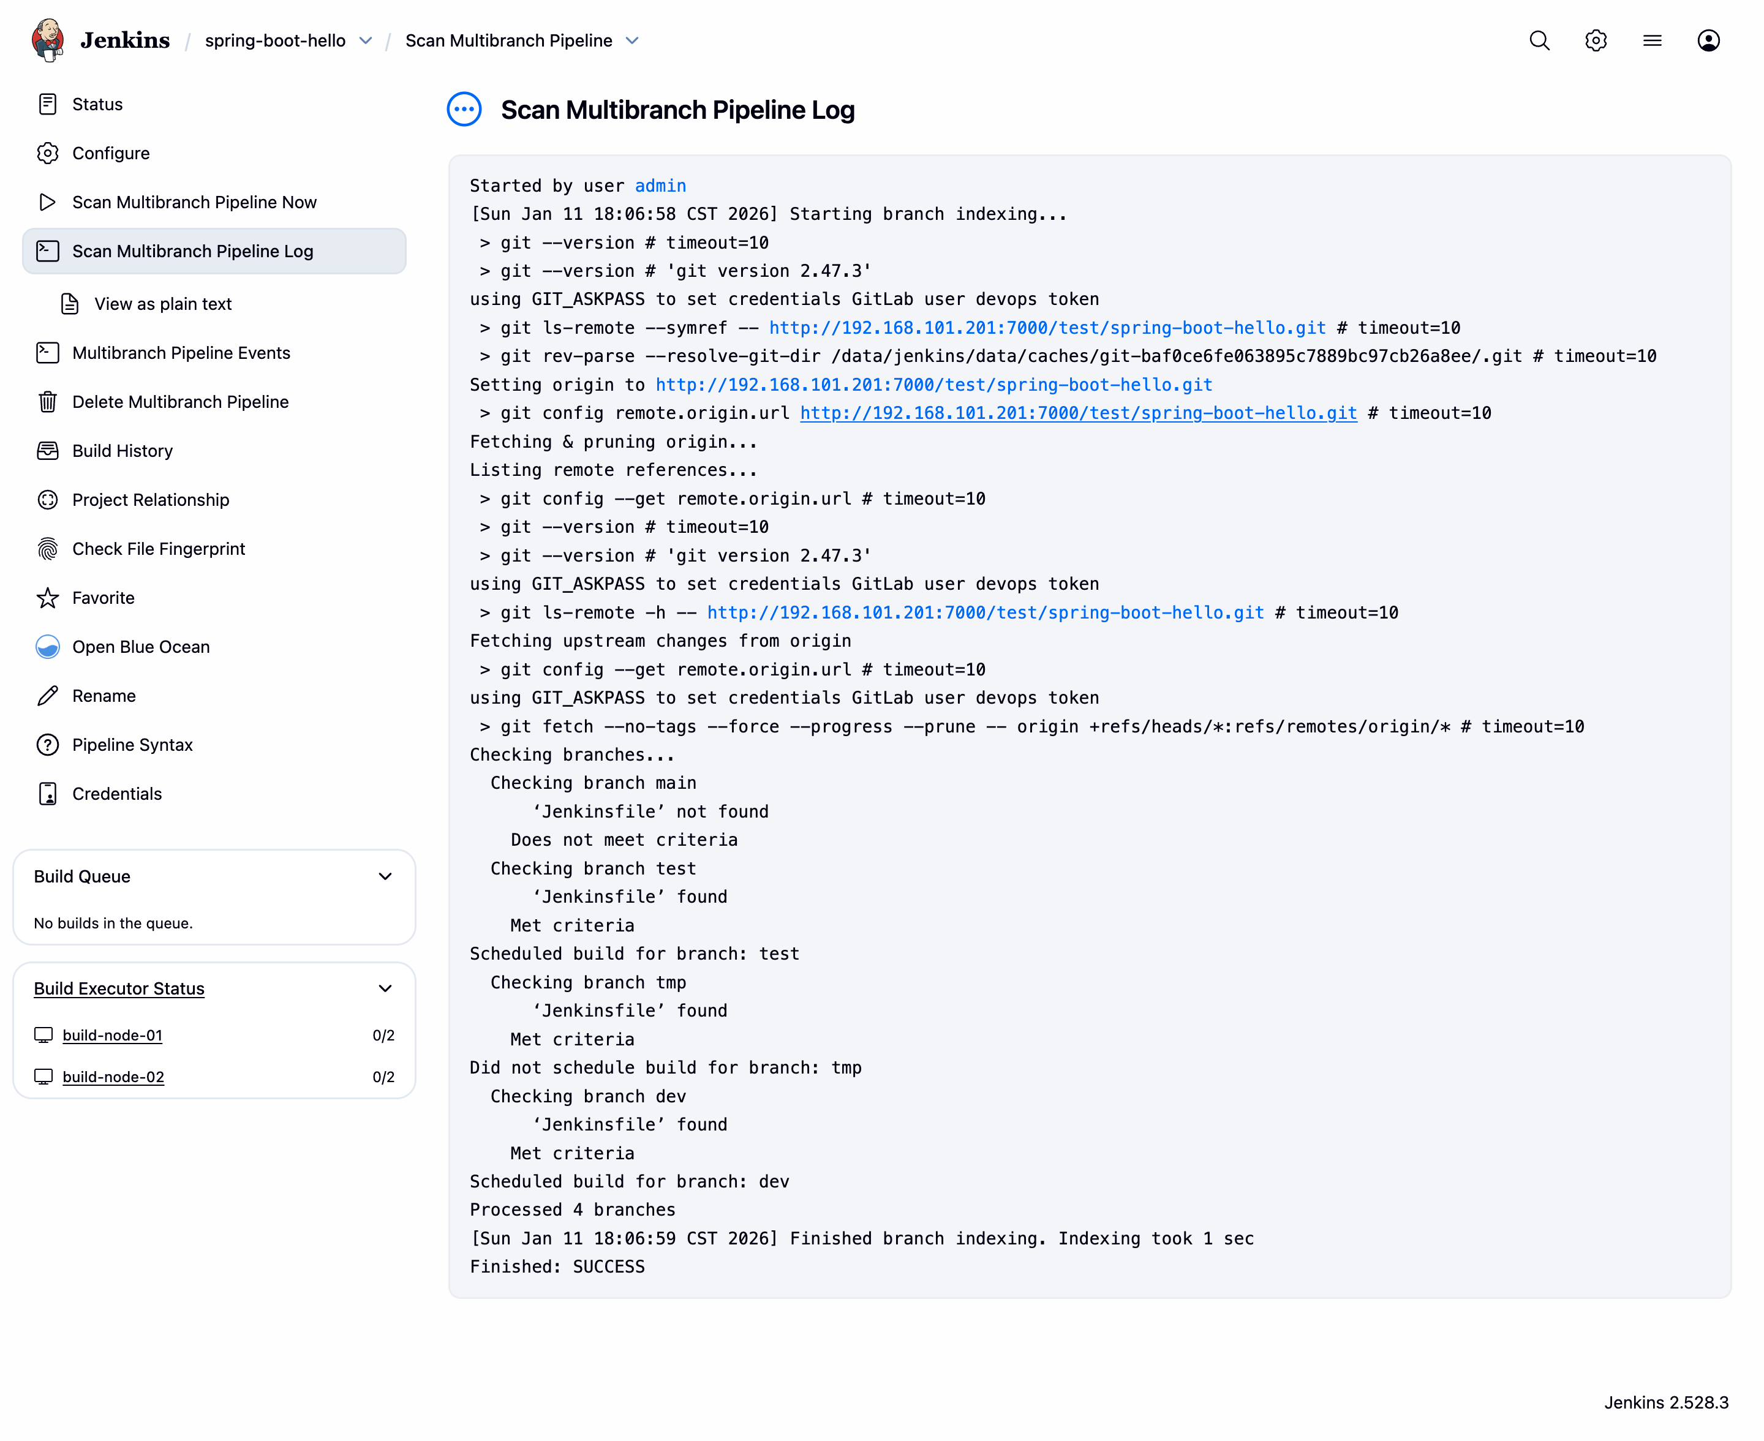Screen dimensions: 1764x1441
Task: Click underlined remote.origin.url repository link
Action: 1077,413
